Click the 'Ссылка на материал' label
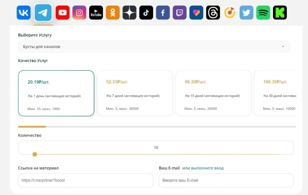Screen dimensions: 308x195 tap(38, 168)
